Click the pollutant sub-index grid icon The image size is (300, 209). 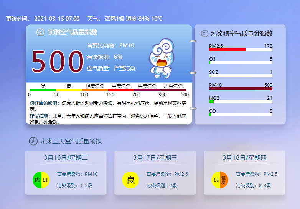tap(205, 34)
